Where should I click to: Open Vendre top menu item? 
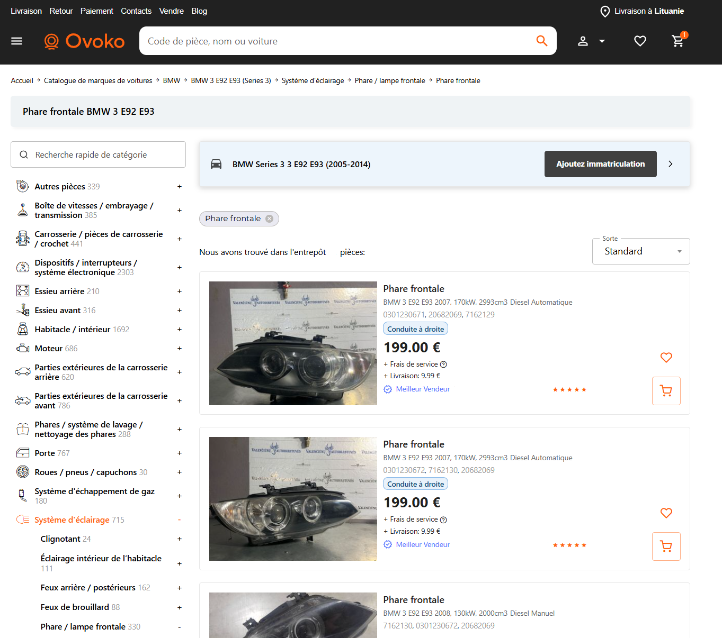[172, 11]
